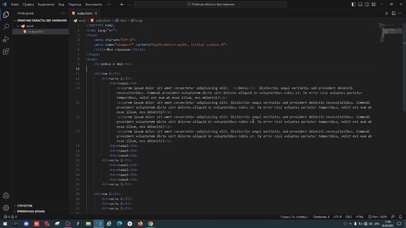Viewport: 406px width, 228px height.
Task: Close the index.html tab
Action: [96, 13]
